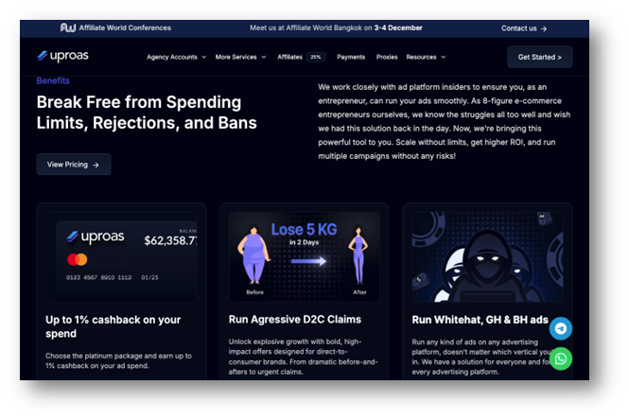Click the 25% badge beside Affiliates
The image size is (629, 420).
(x=316, y=57)
